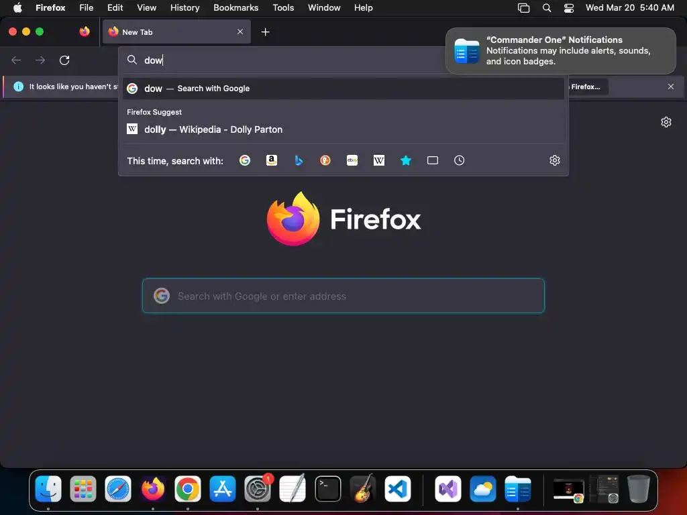This screenshot has height=515, width=687.
Task: Select dow Search with Google suggestion
Action: [343, 89]
